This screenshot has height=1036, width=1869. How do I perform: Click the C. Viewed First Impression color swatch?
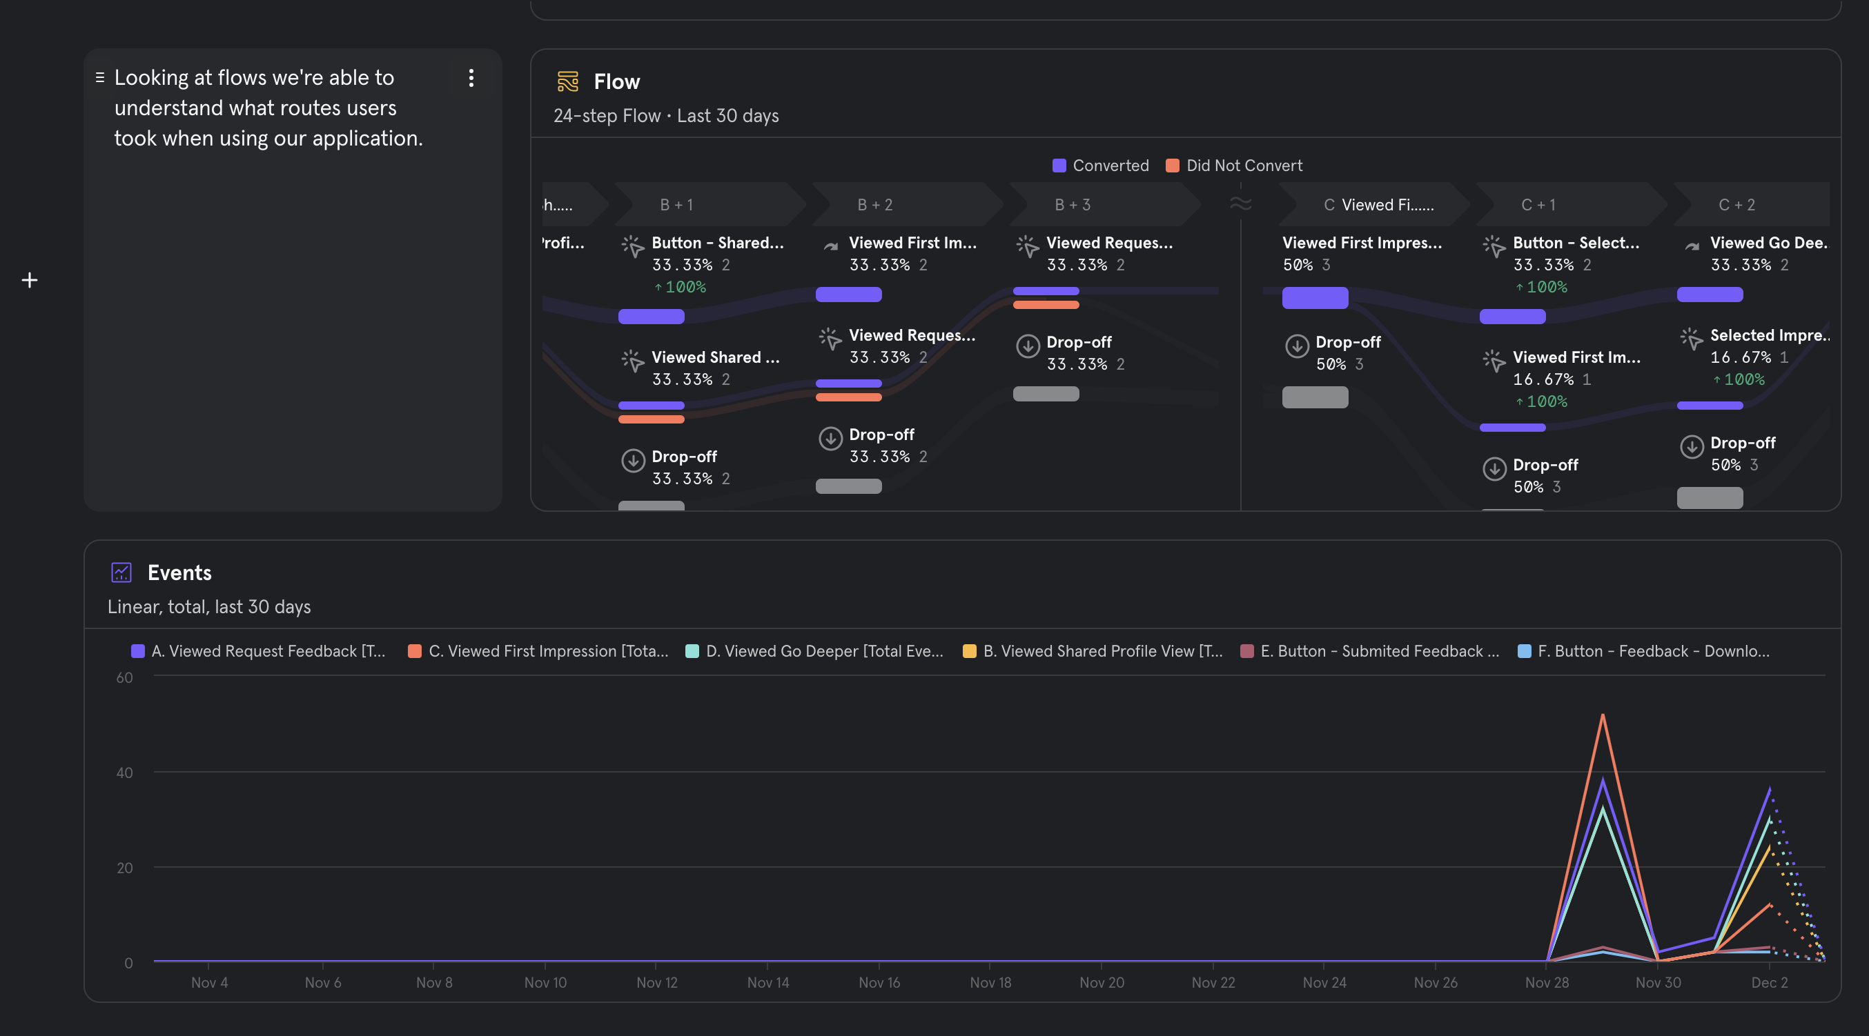[415, 651]
